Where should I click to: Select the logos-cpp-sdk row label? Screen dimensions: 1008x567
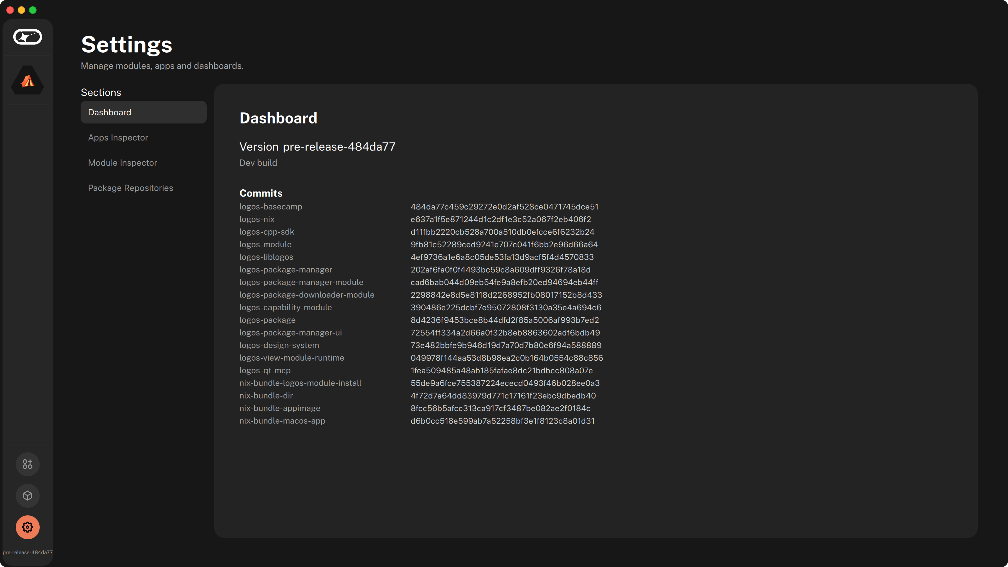point(266,232)
